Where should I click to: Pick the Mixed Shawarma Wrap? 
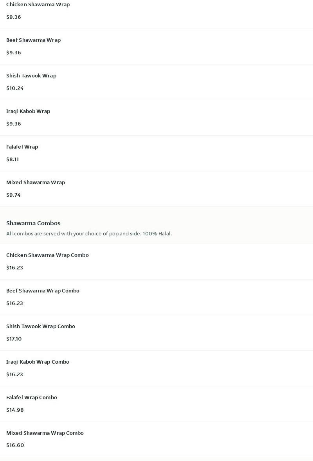tap(36, 183)
